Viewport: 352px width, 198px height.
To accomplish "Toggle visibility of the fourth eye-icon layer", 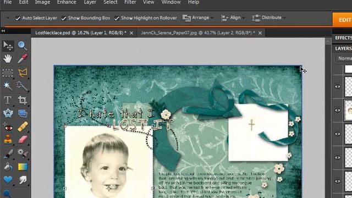I will pos(337,157).
